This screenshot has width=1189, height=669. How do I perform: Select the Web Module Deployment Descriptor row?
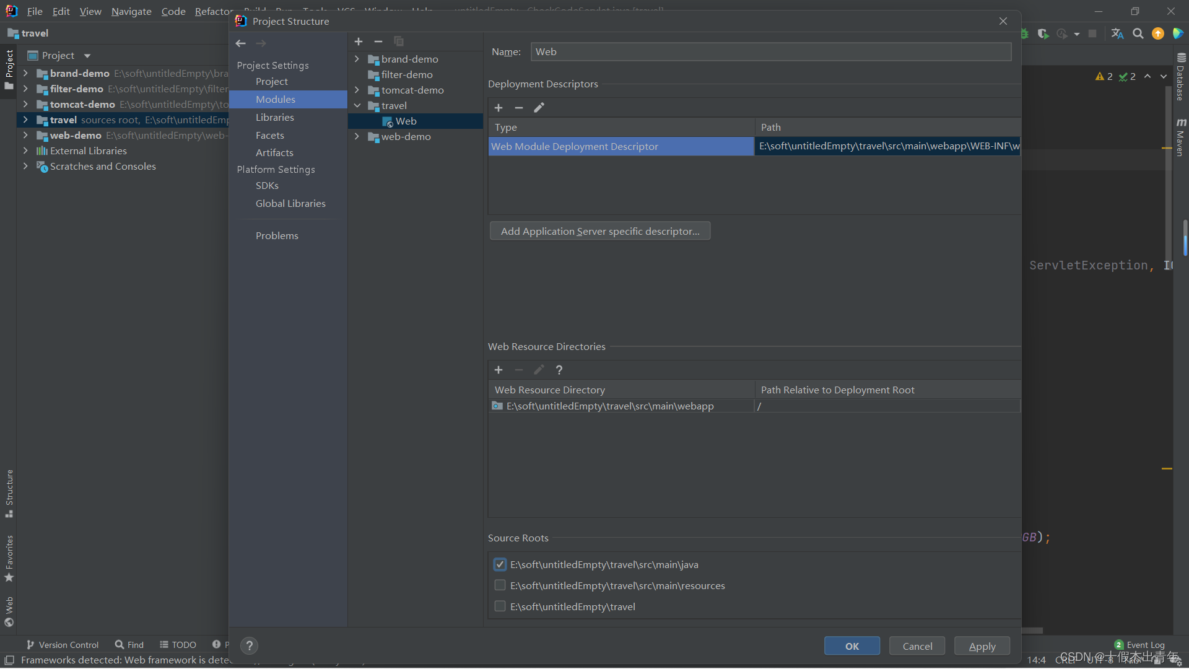click(754, 146)
